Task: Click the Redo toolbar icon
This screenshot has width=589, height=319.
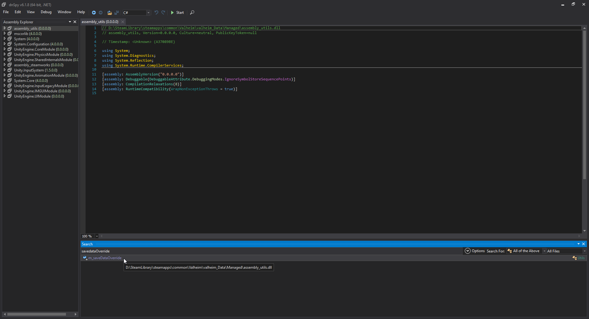Action: coord(163,13)
